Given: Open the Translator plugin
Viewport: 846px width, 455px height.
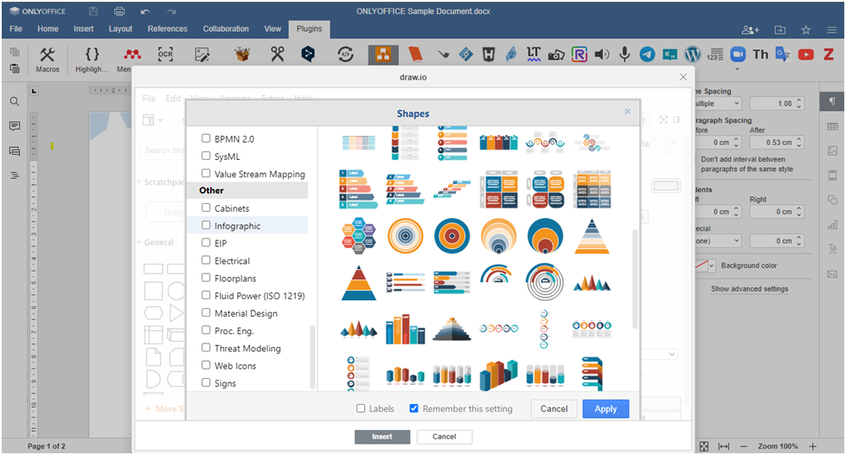Looking at the screenshot, I should tap(783, 54).
